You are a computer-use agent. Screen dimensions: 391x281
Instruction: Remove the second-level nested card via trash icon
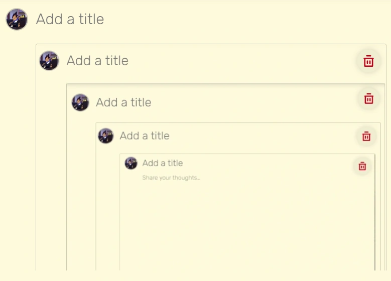368,98
